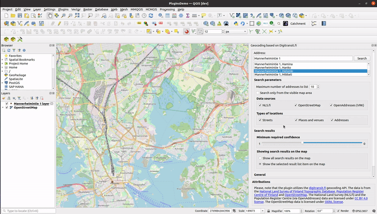377x214 pixels.
Task: Click the hammer and wrench plugin icon
Action: [x=20, y=40]
